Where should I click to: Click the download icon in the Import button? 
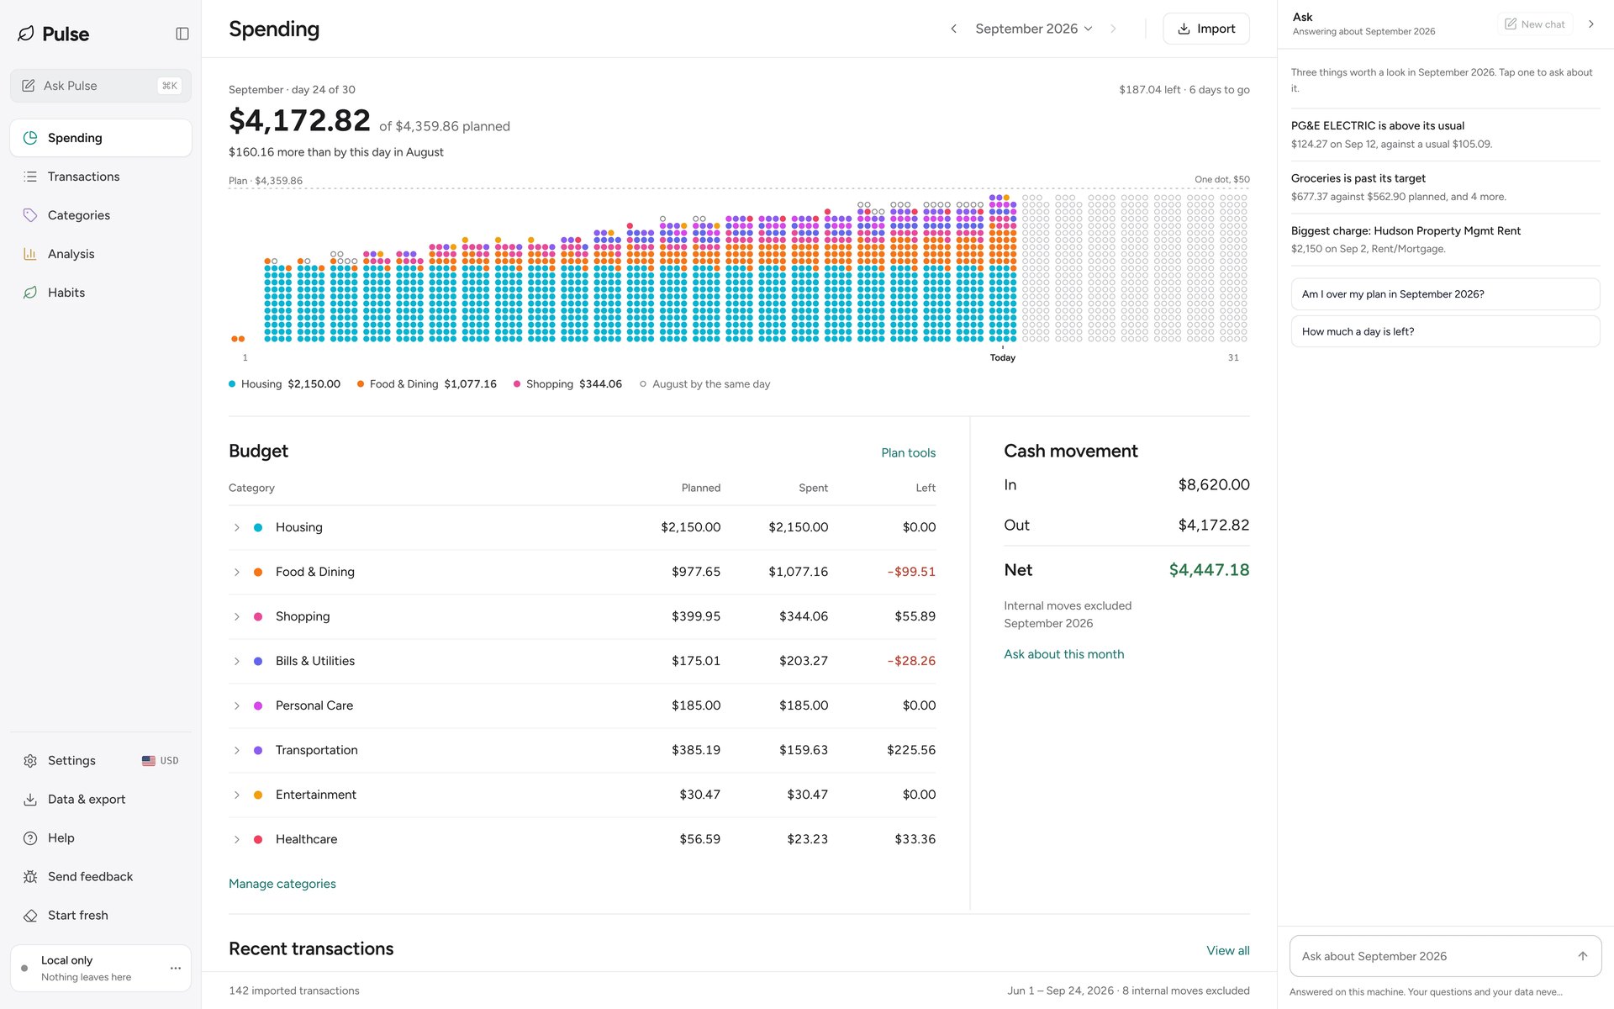[1184, 29]
